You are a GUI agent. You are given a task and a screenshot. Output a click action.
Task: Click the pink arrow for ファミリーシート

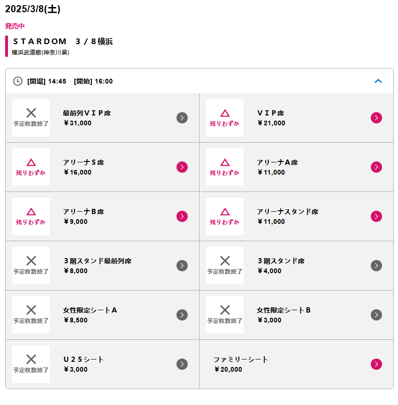(376, 364)
